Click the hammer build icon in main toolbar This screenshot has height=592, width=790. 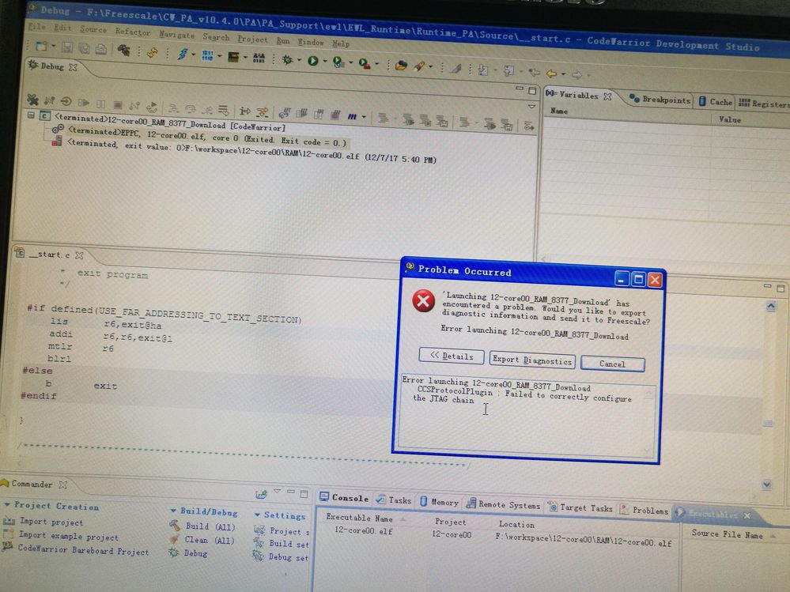(123, 51)
